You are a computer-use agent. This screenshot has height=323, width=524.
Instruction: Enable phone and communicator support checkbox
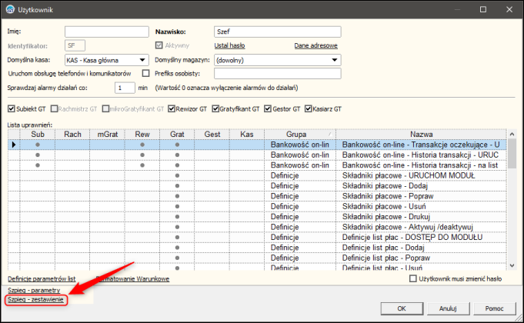(x=145, y=73)
